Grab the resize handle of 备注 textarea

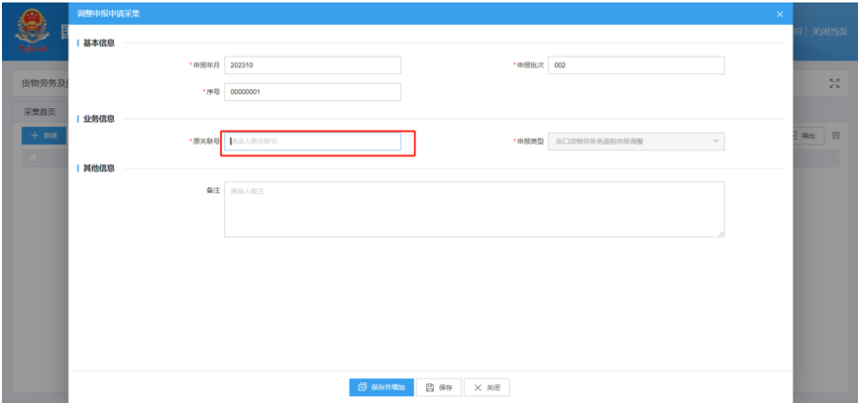click(x=720, y=234)
